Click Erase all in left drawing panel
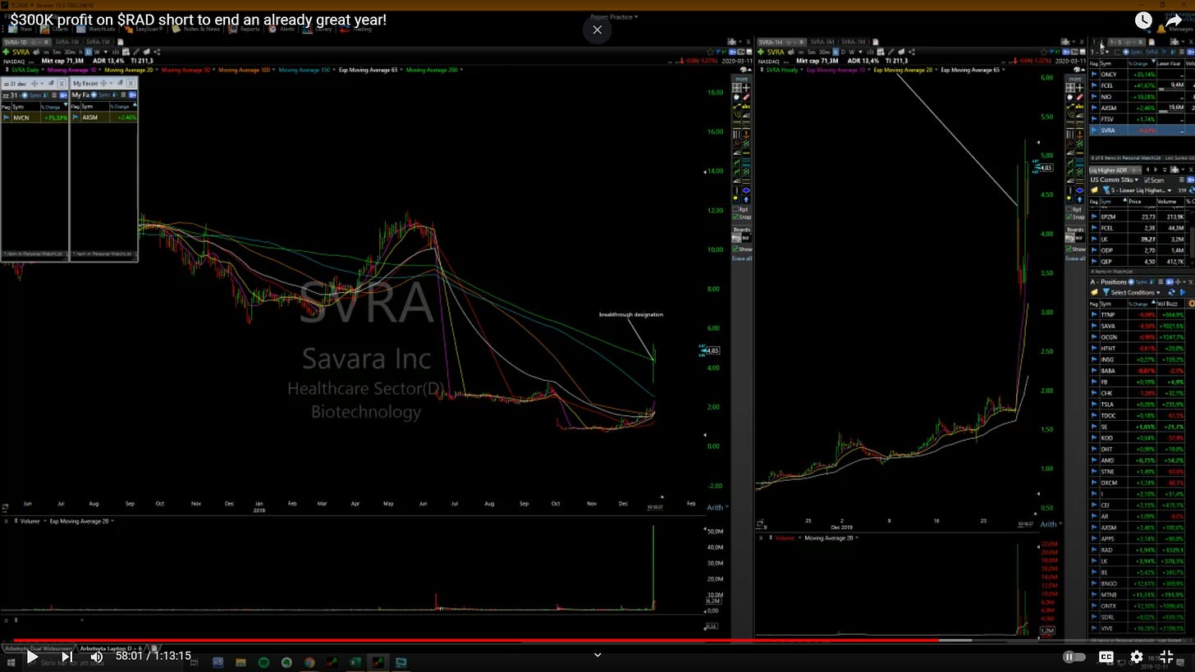1195x672 pixels. 742,258
